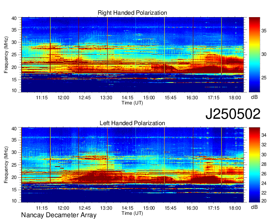Click the 25 MHz frequency tick of Right Handed plot
This screenshot has width=271, height=220.
click(14, 55)
